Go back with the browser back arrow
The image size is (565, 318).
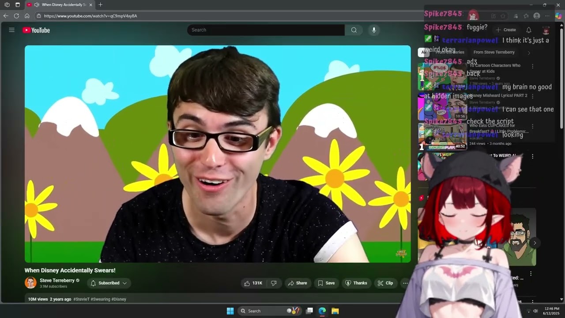(6, 16)
